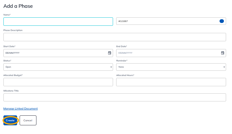Click the "Phase Description" label text

click(x=13, y=30)
